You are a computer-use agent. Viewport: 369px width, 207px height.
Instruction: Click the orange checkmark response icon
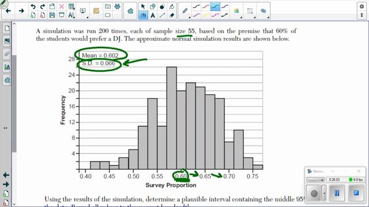point(96,11)
